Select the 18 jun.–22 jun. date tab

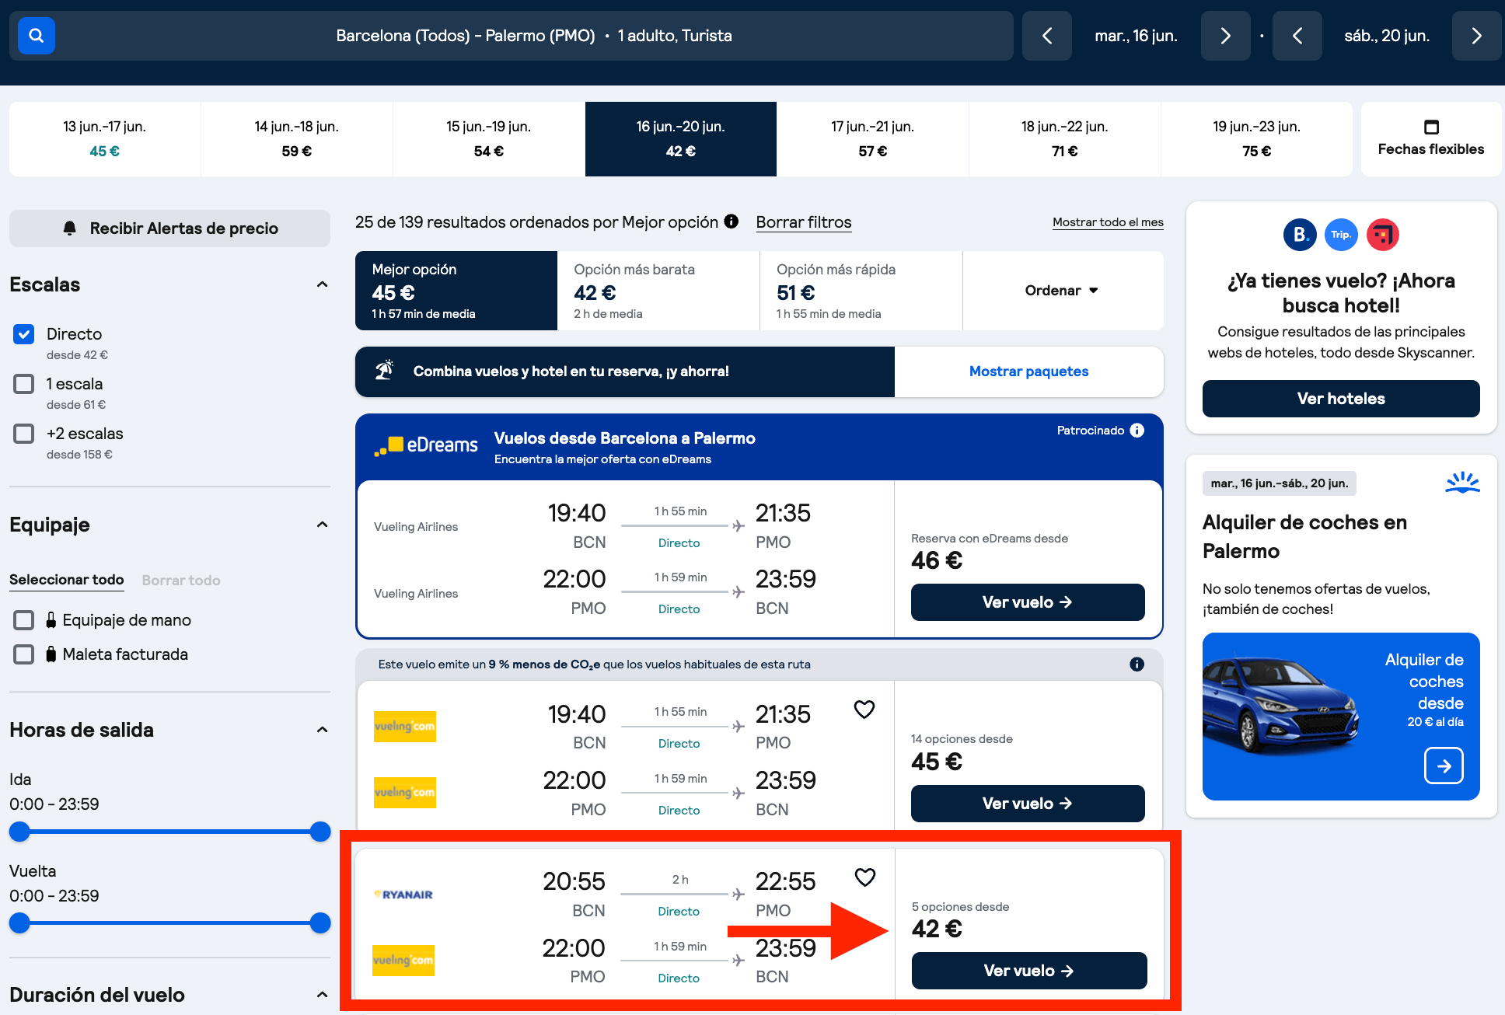[1065, 139]
